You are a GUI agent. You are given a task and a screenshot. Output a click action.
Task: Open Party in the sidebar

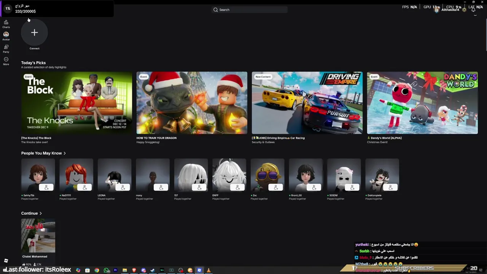pos(6,49)
